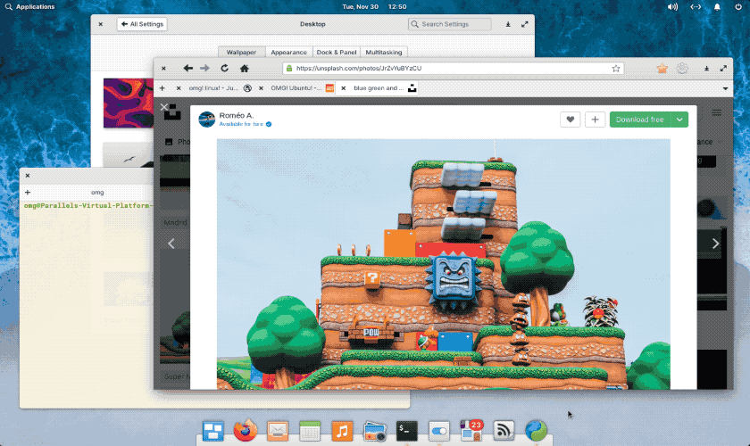Open Roméo A. profile avatar
Image resolution: width=750 pixels, height=446 pixels.
206,119
